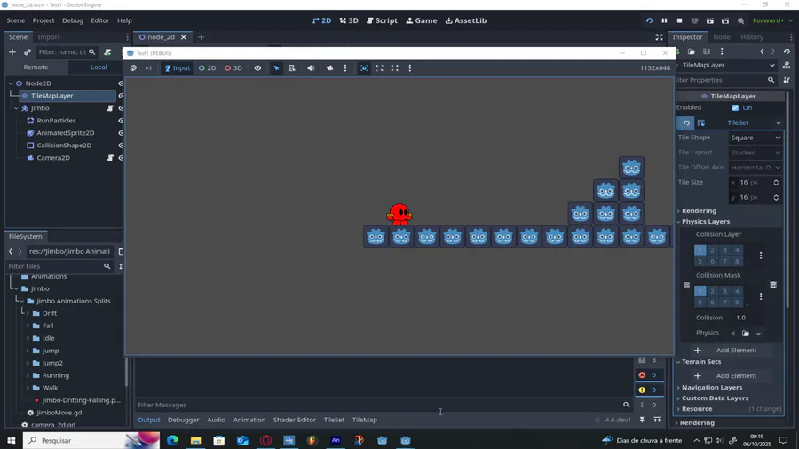Uncheck the Enabled On checkbox
The width and height of the screenshot is (799, 449).
(735, 107)
